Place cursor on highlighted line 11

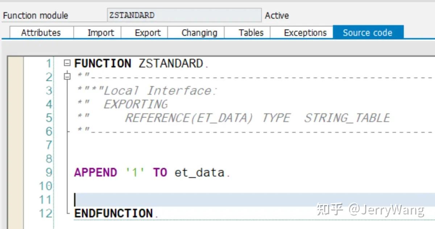254,200
